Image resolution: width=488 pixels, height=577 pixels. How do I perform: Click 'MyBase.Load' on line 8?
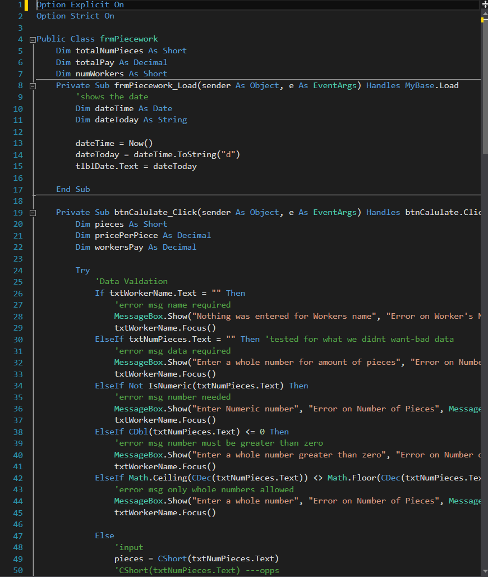click(432, 86)
